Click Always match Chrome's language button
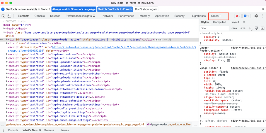Viewport: 266px width, 133px height. click(74, 9)
